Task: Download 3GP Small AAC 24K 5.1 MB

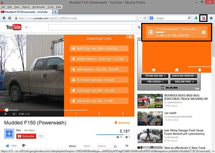Action: 99,101
